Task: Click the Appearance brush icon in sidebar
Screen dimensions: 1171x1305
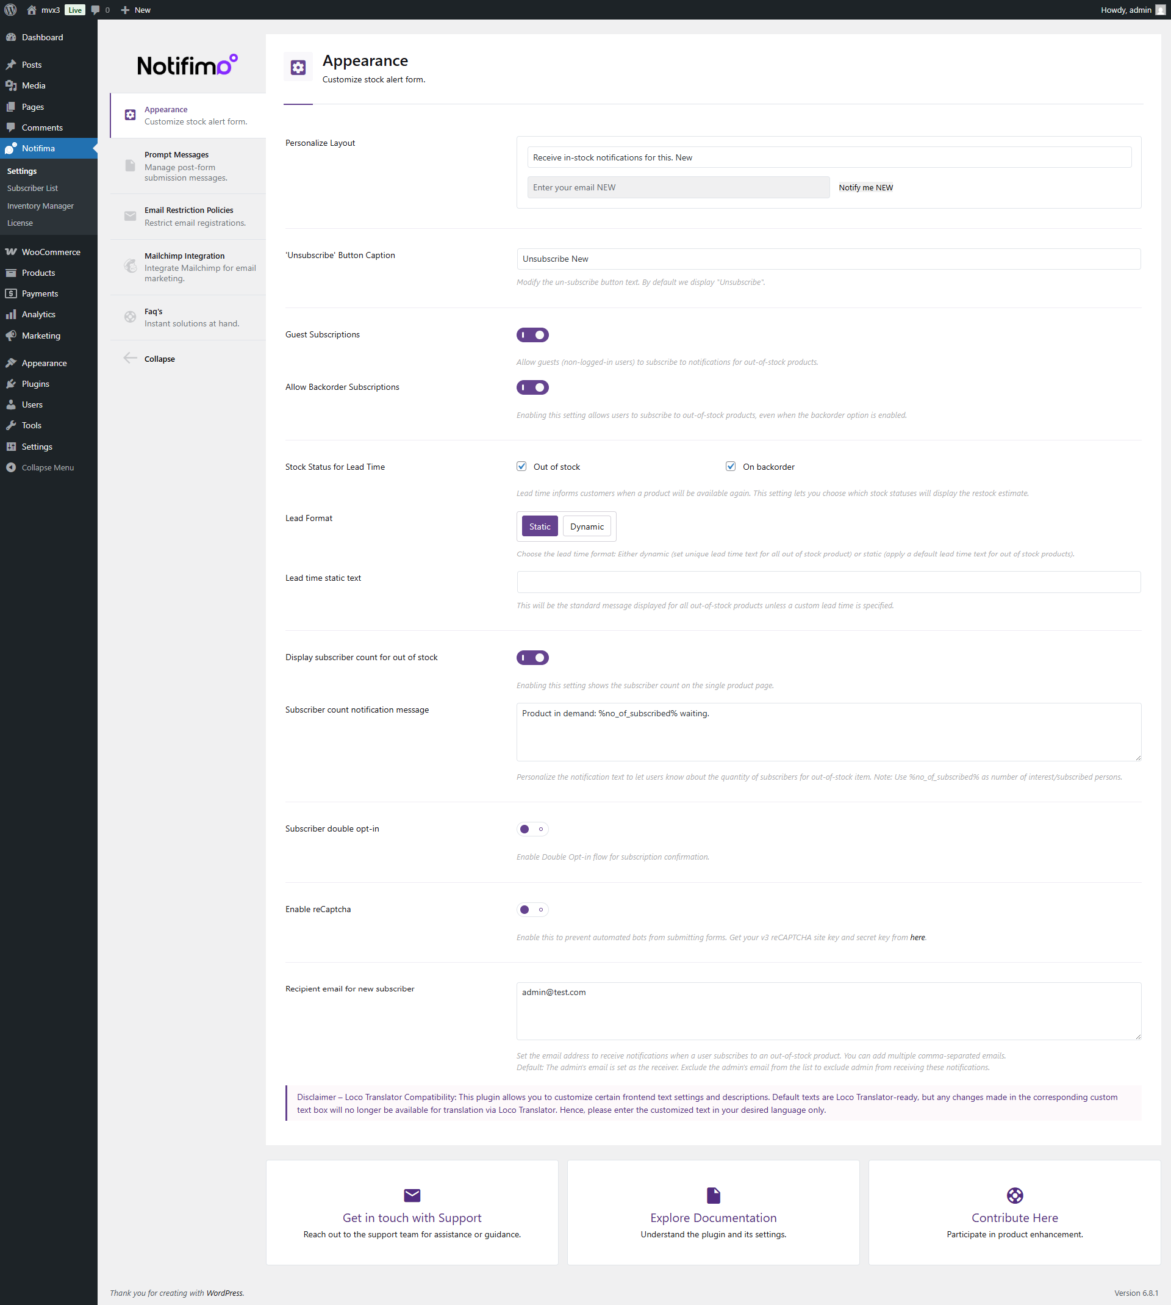Action: click(x=11, y=363)
